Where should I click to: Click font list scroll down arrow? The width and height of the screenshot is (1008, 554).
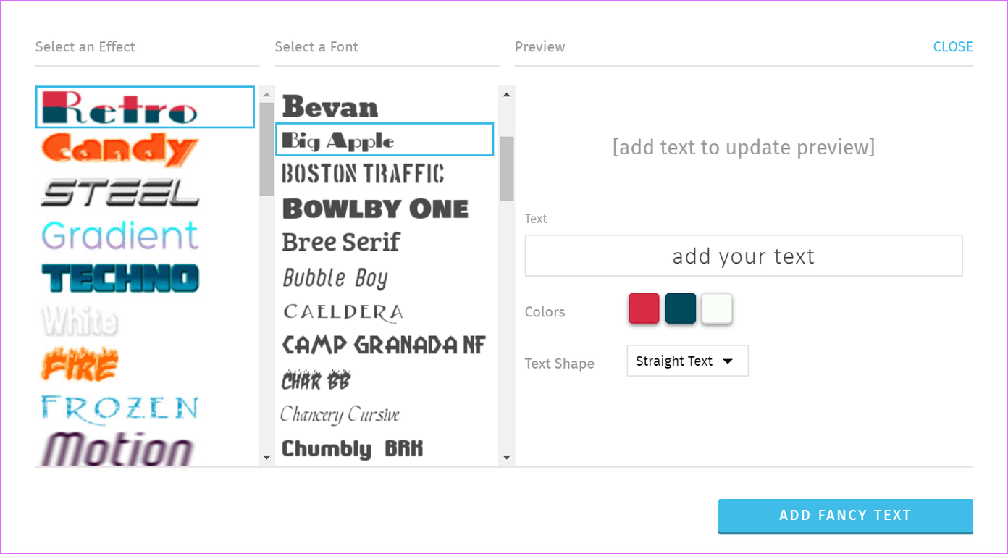pos(506,457)
